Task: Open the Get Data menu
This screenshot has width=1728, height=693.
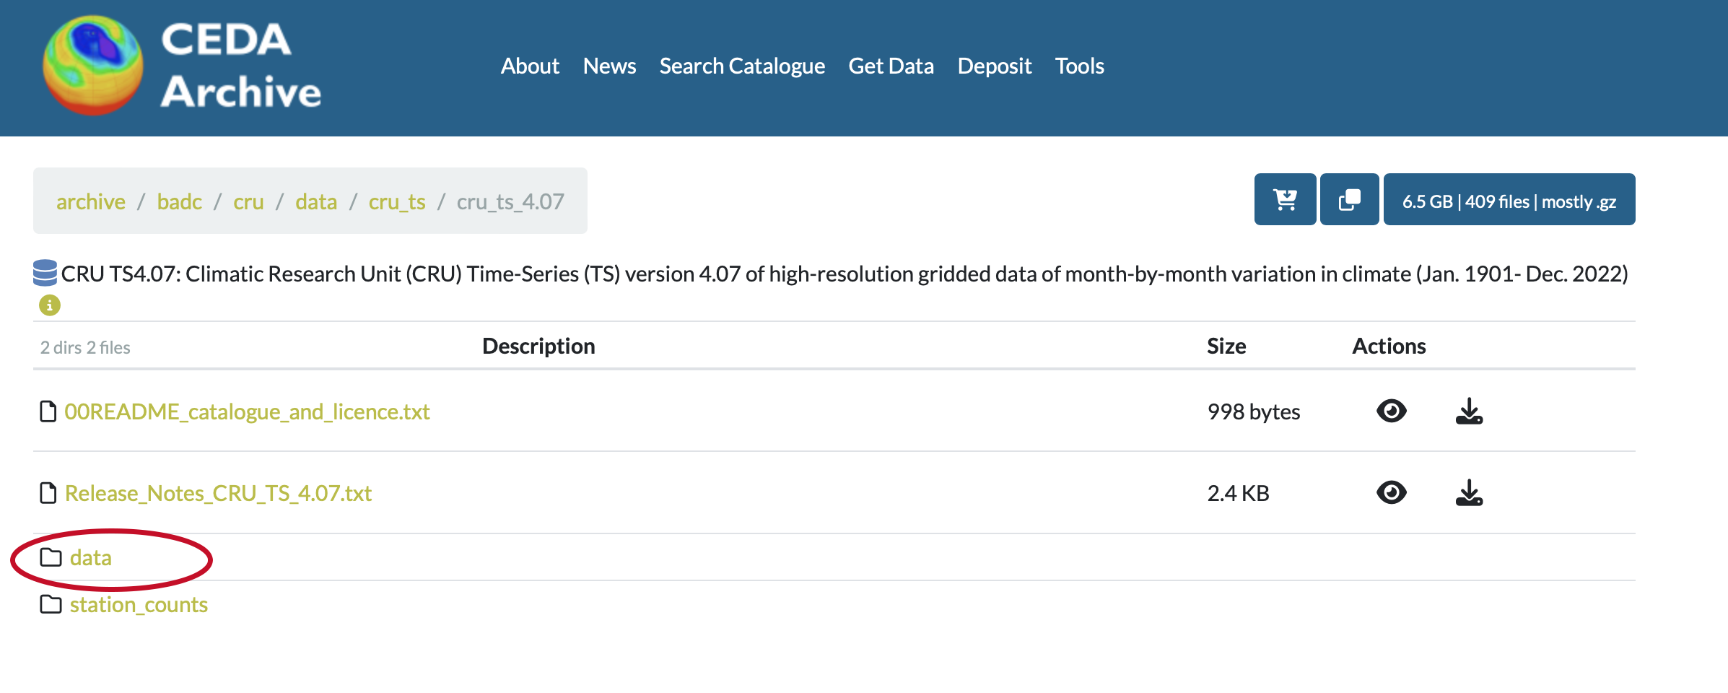Action: 891,66
